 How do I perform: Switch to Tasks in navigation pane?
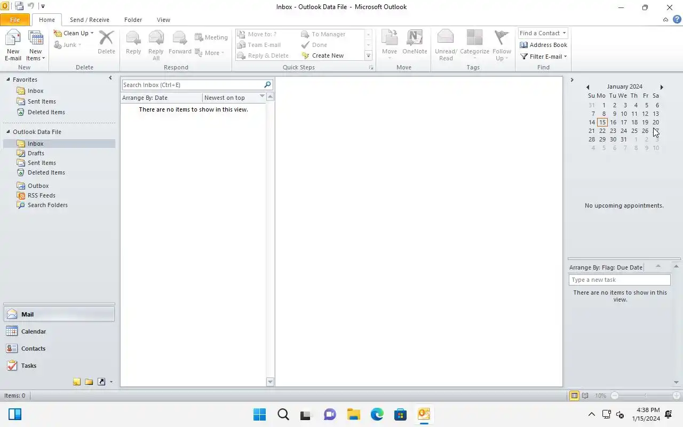point(59,366)
